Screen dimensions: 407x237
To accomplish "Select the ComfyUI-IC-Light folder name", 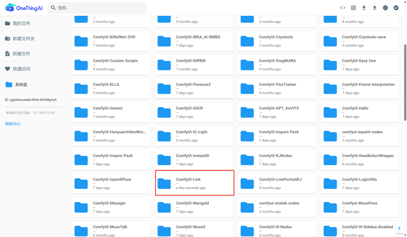I will pos(191,132).
